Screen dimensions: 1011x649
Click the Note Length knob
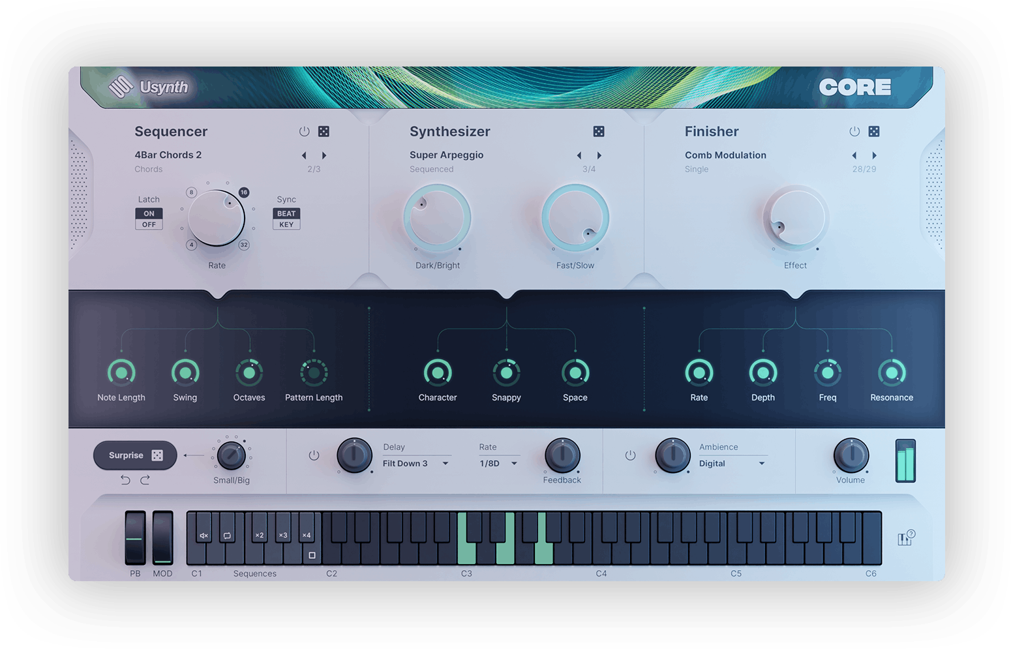(121, 372)
